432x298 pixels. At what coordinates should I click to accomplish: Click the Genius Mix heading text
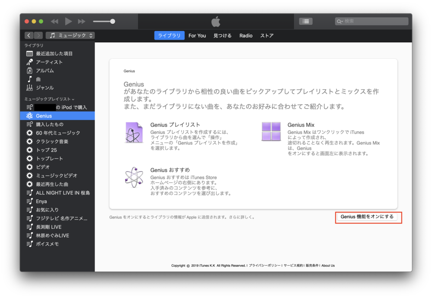[x=301, y=125]
